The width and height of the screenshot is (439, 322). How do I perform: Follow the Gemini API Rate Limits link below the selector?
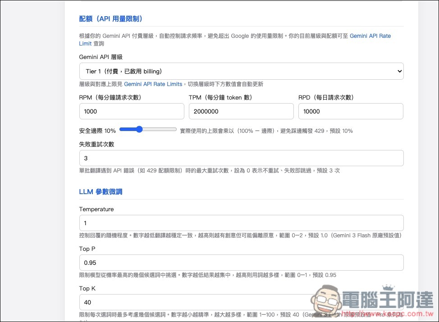pos(153,84)
